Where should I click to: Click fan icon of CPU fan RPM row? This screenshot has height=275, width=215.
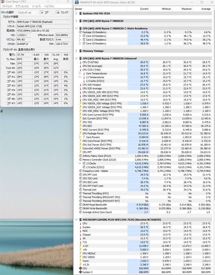[x=81, y=268]
